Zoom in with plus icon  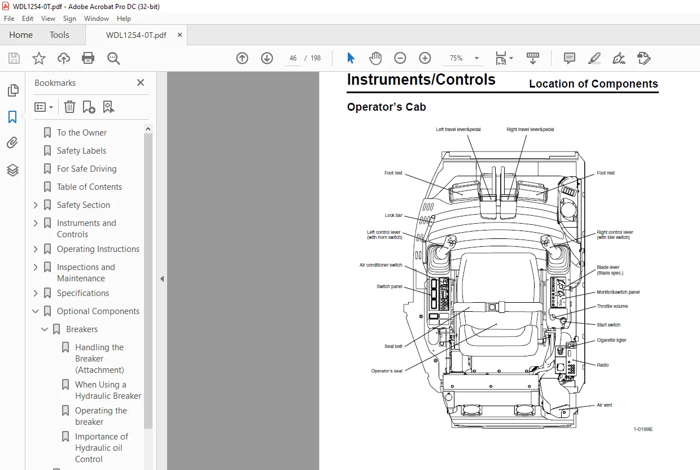coord(425,58)
